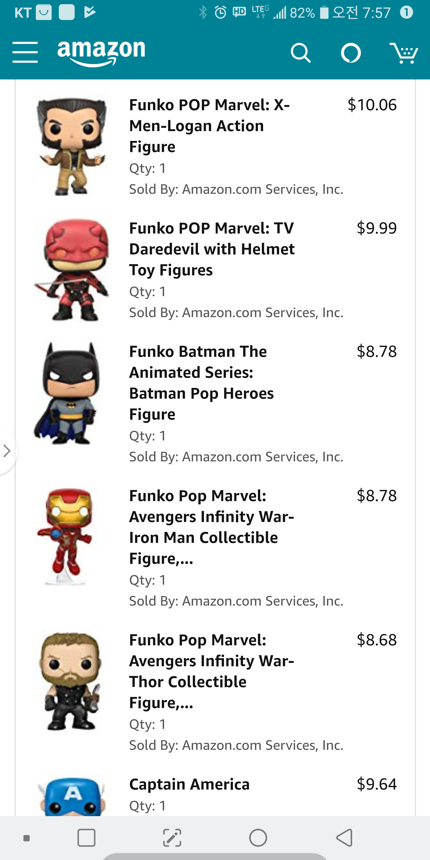Activate the Alexa voice icon

pos(351,53)
